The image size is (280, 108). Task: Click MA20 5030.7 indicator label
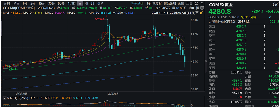click(x=55, y=13)
